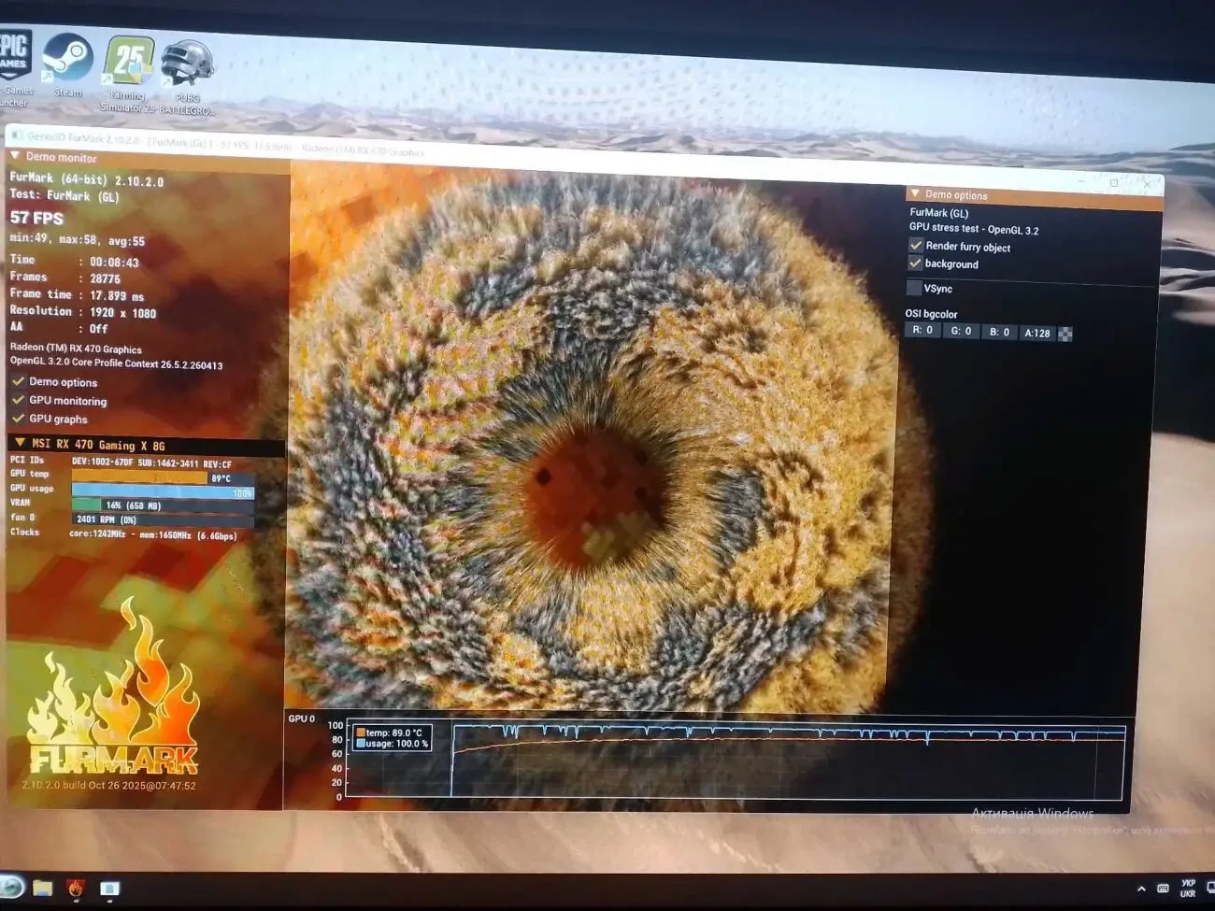The width and height of the screenshot is (1215, 911).
Task: Close the FurMark window
Action: [x=1147, y=185]
